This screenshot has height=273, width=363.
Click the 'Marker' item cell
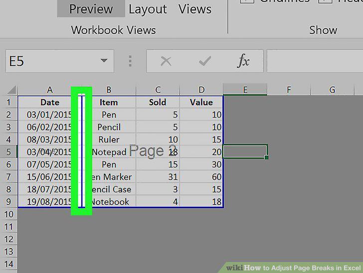coord(109,177)
